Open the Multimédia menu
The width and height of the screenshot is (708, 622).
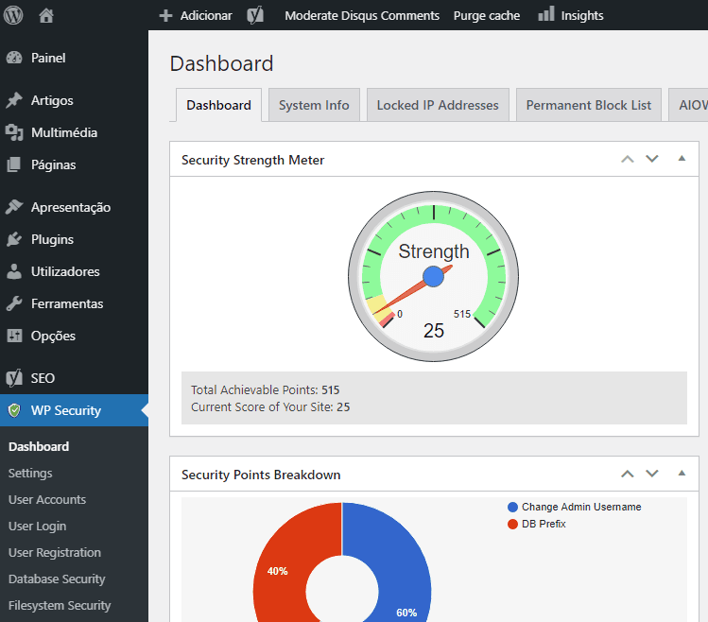point(64,132)
